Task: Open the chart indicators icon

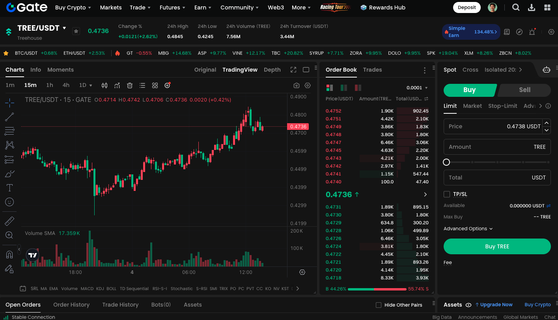Action: 117,85
